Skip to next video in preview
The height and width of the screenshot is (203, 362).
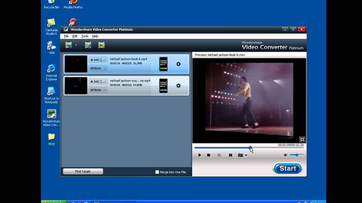(230, 155)
